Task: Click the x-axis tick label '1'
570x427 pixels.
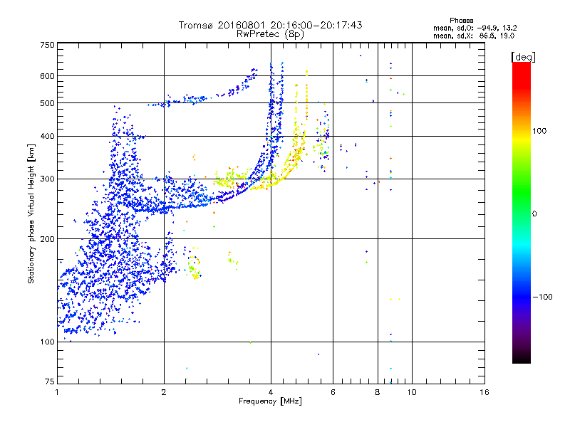Action: pos(57,392)
